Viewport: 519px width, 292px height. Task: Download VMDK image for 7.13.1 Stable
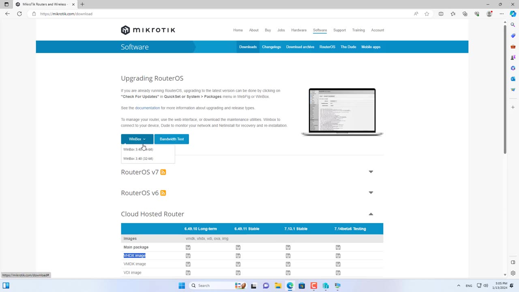tap(288, 264)
